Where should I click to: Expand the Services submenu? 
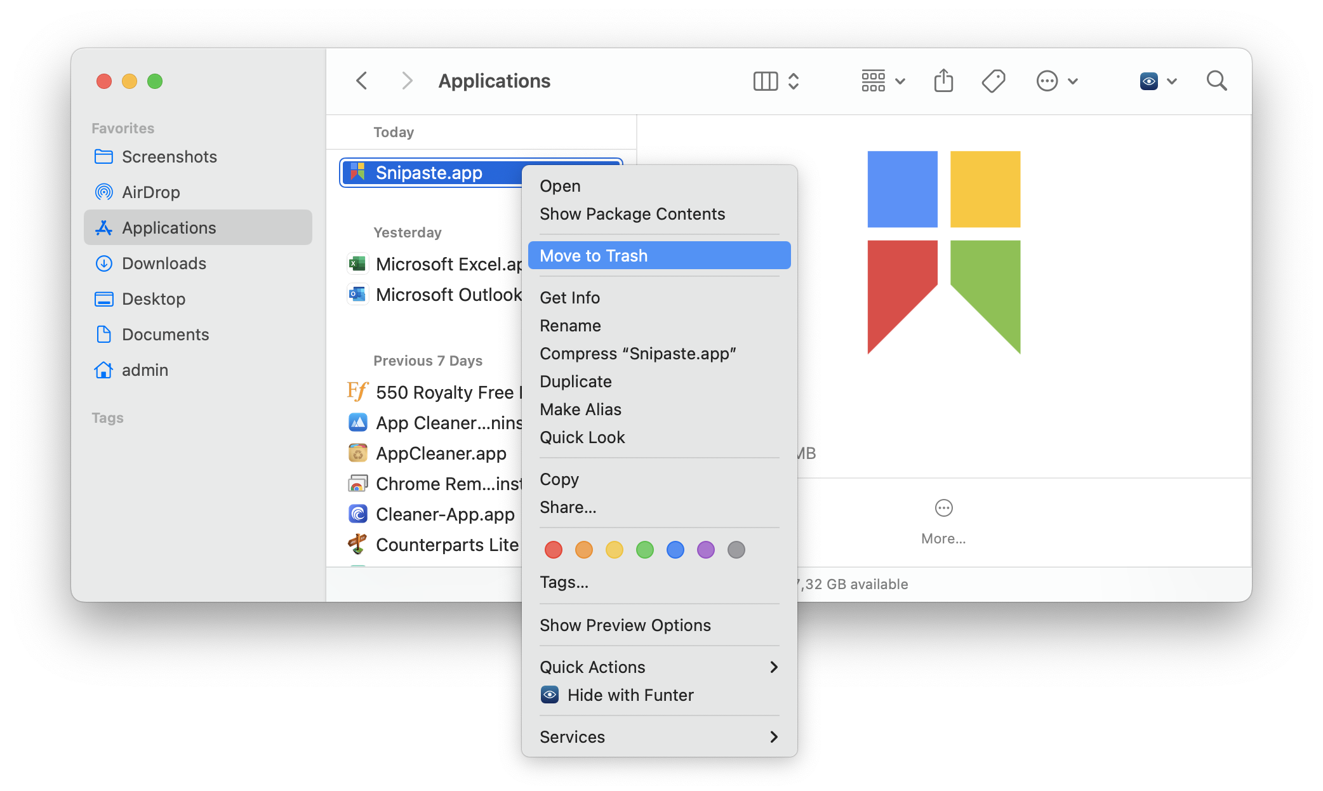659,737
